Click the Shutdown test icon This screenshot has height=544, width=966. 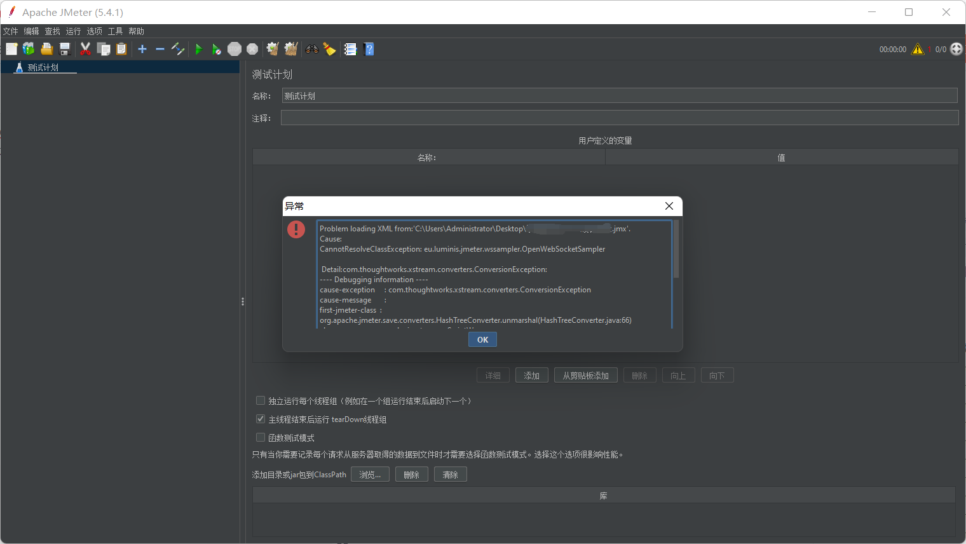click(252, 49)
